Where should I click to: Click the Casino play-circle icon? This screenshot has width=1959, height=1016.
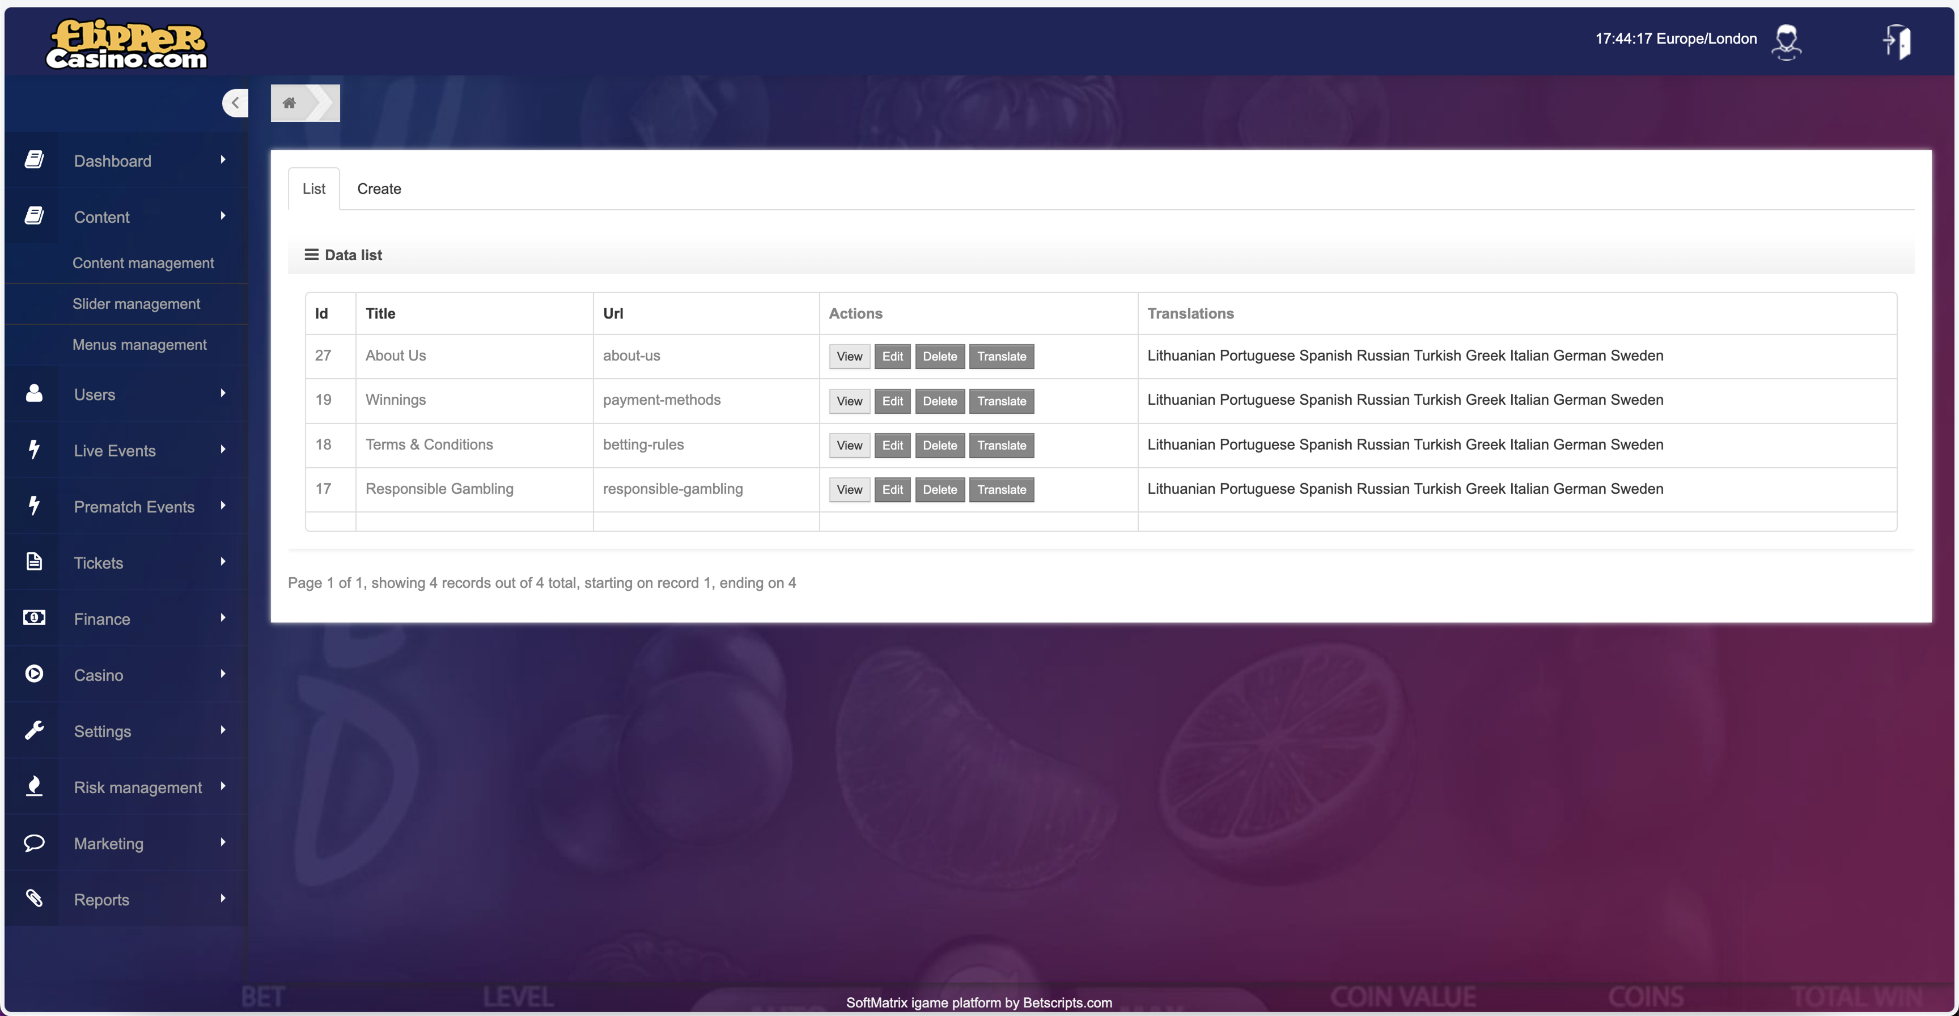pyautogui.click(x=34, y=674)
